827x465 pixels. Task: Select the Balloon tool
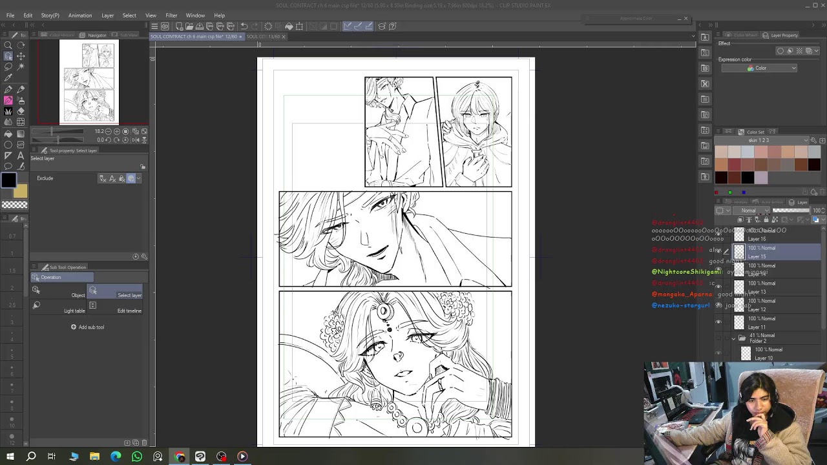click(x=8, y=167)
